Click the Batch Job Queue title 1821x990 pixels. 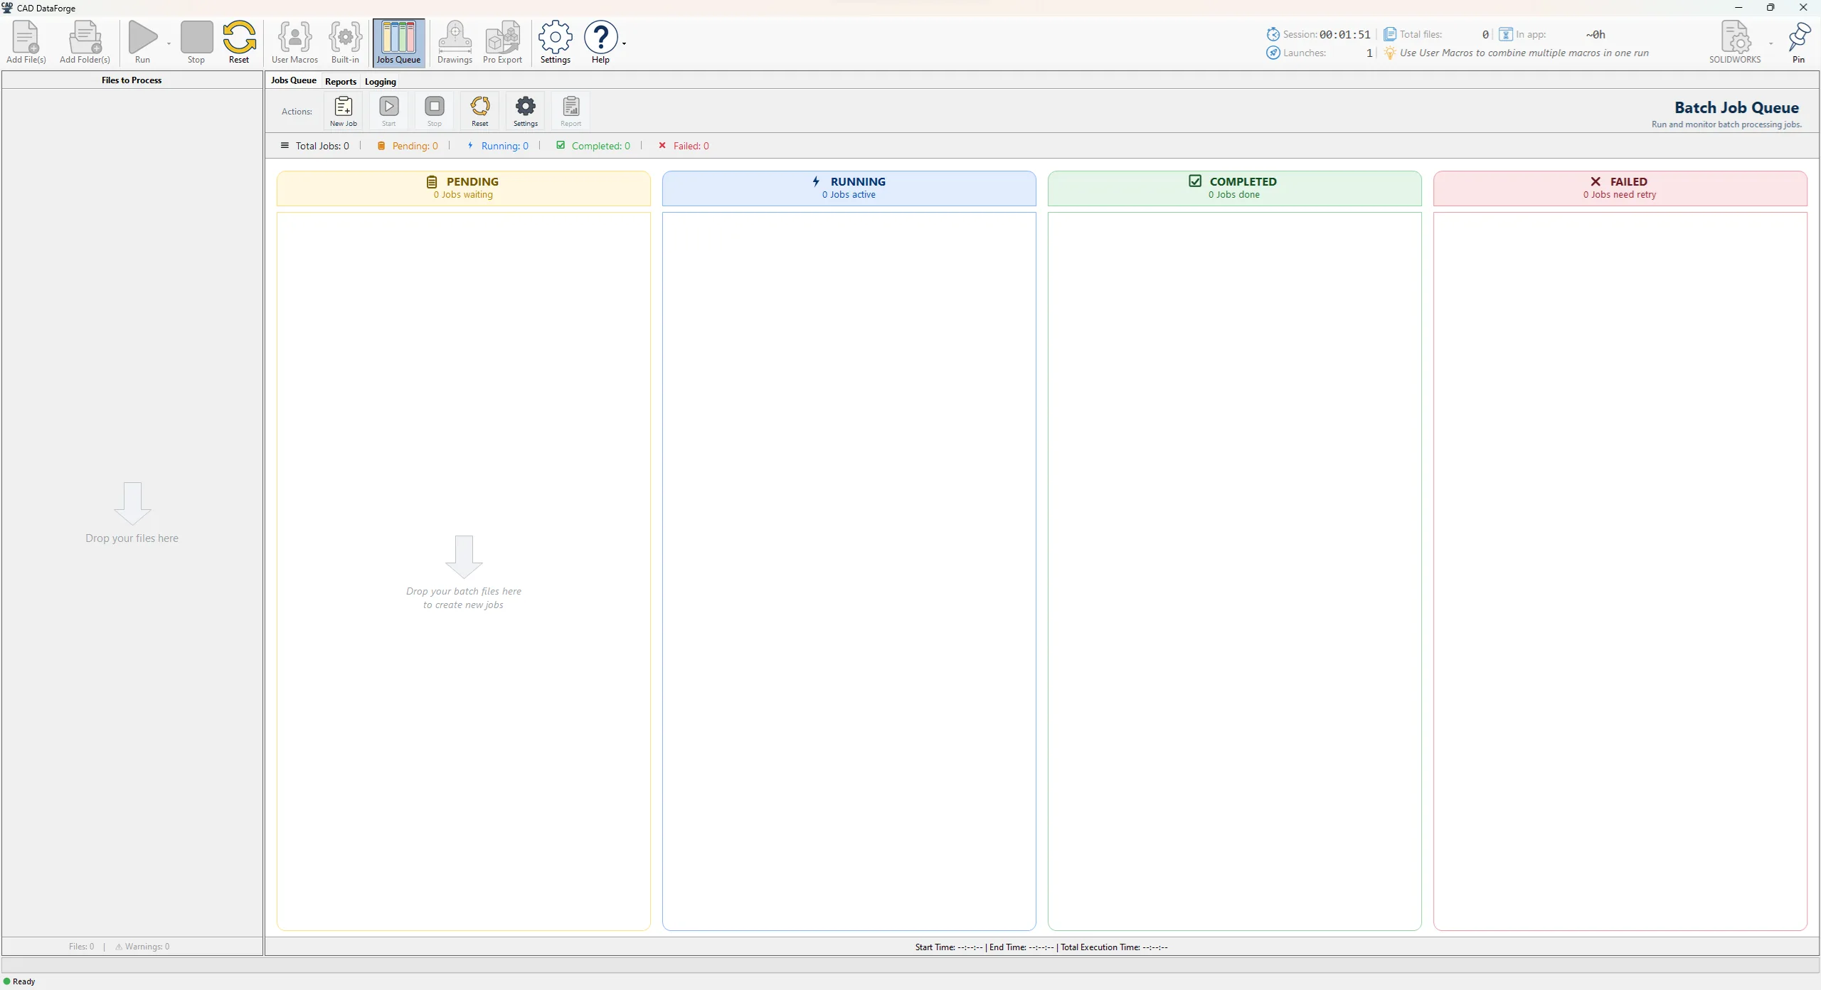(x=1736, y=107)
